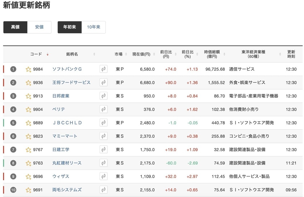Sort table by 銘柄名 arrows

click(94, 54)
